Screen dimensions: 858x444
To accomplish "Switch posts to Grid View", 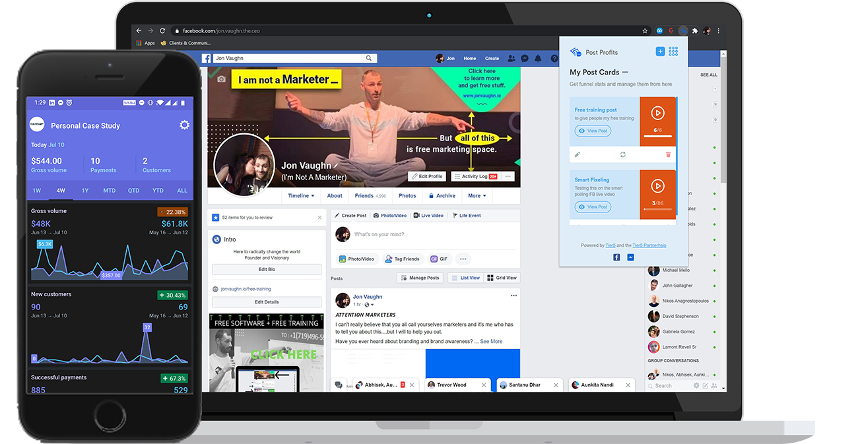I will click(502, 278).
